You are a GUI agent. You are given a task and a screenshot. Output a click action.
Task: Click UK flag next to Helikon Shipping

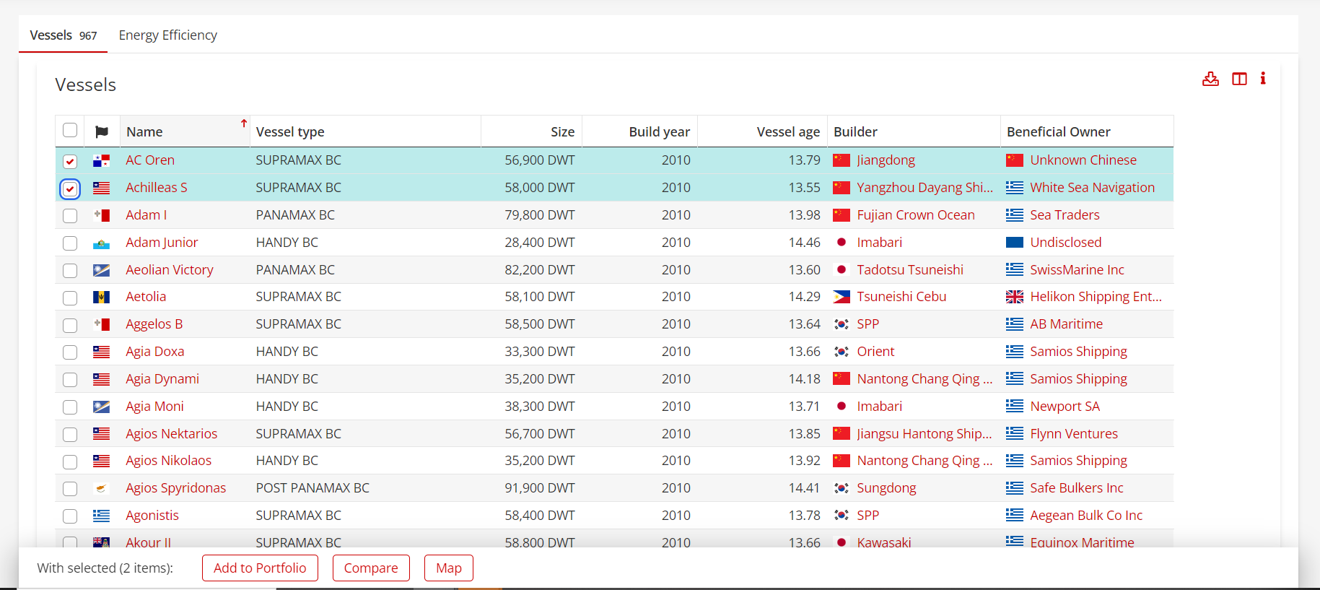pyautogui.click(x=1015, y=297)
